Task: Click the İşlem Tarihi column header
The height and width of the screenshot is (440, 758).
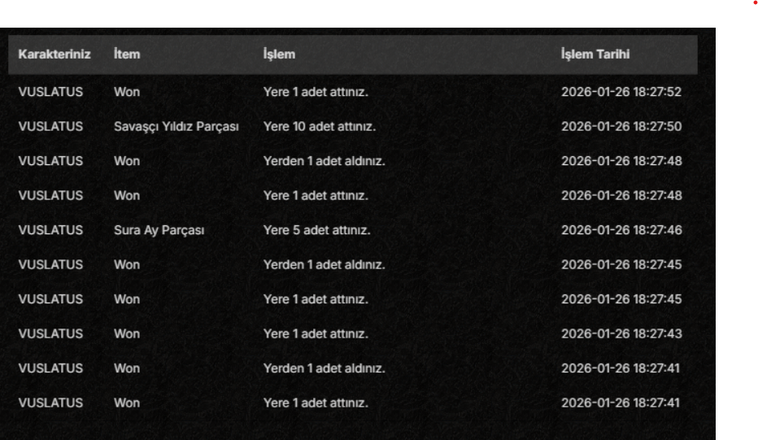Action: tap(595, 54)
